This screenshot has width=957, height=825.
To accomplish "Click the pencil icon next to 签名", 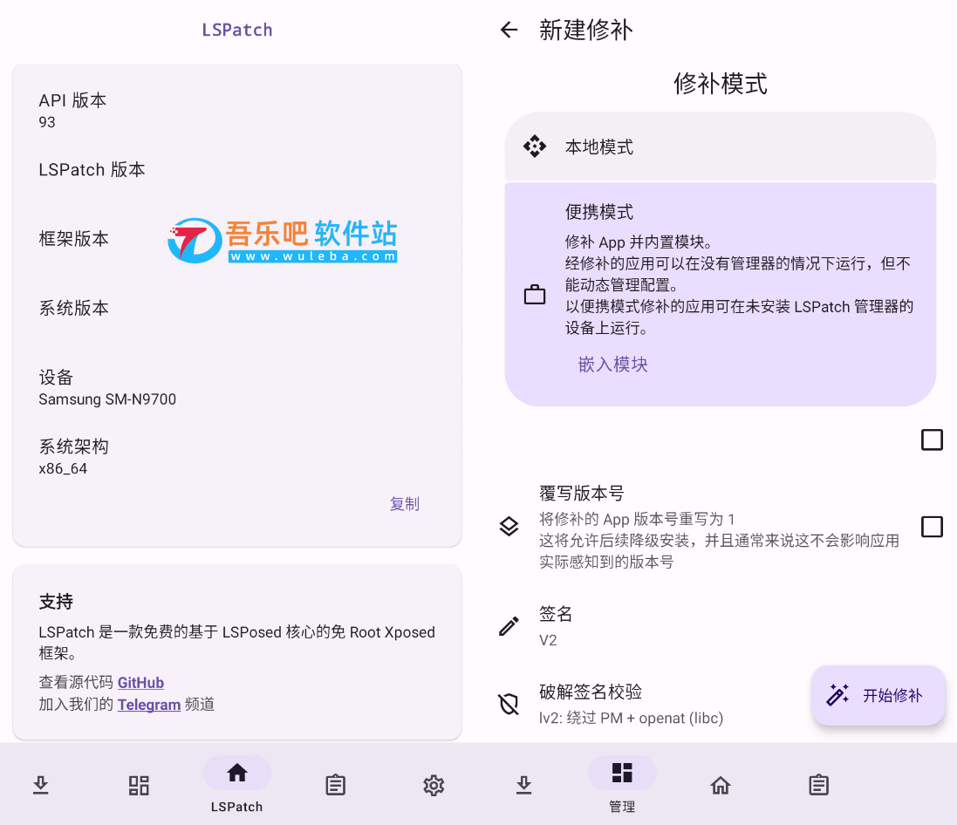I will 509,626.
